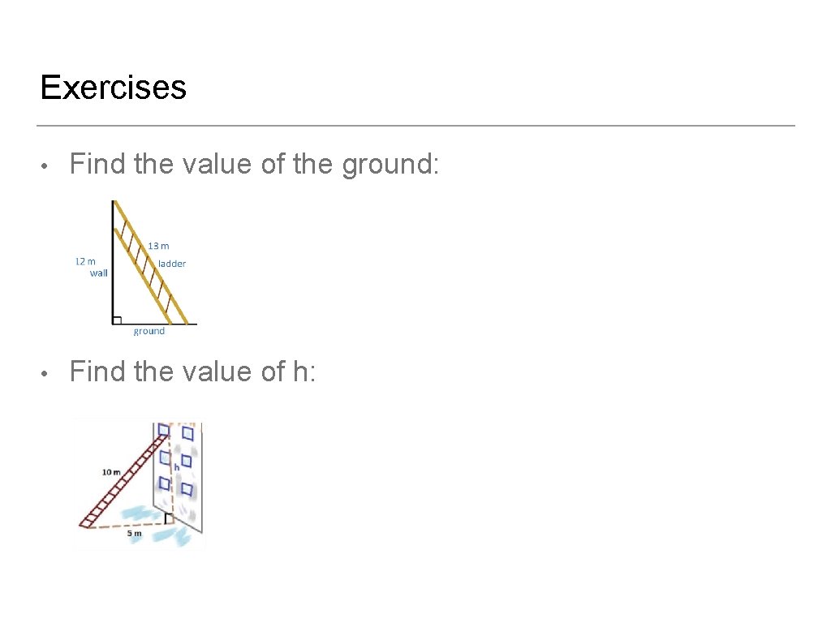The height and width of the screenshot is (623, 831).
Task: Click the horizontal divider line under the title
Action: [x=415, y=126]
